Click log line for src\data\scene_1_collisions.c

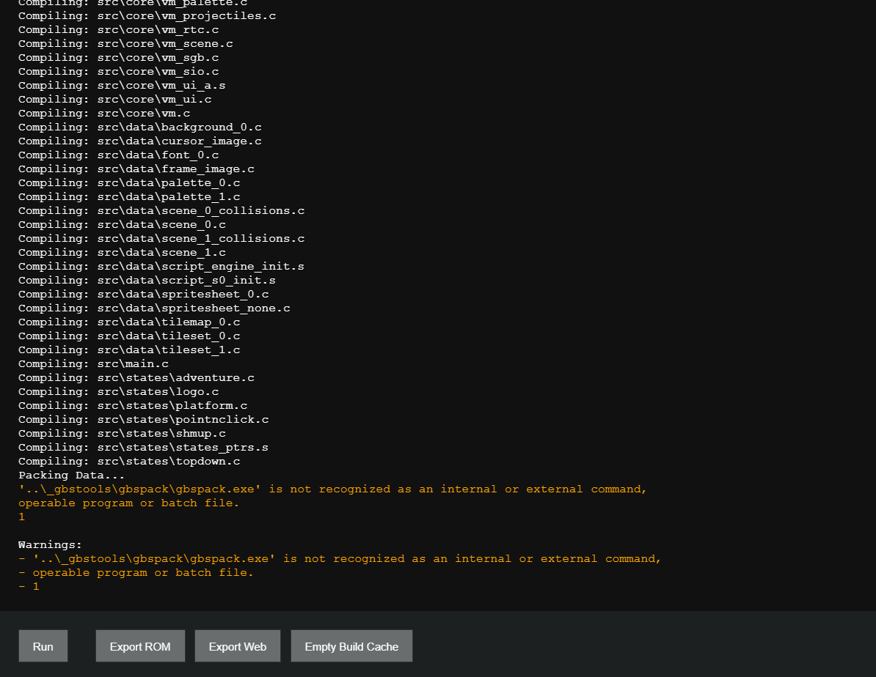click(x=161, y=238)
